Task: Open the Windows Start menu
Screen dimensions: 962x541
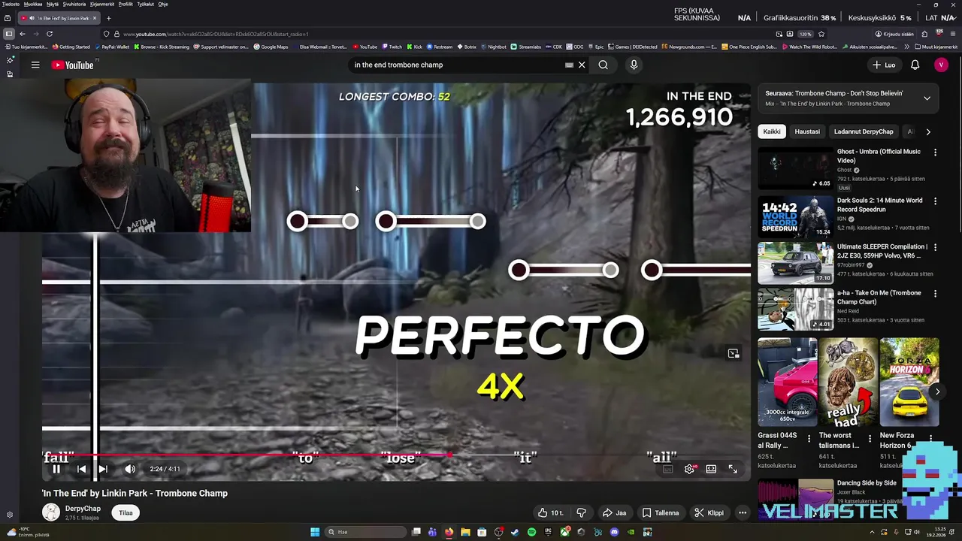Action: pyautogui.click(x=315, y=532)
